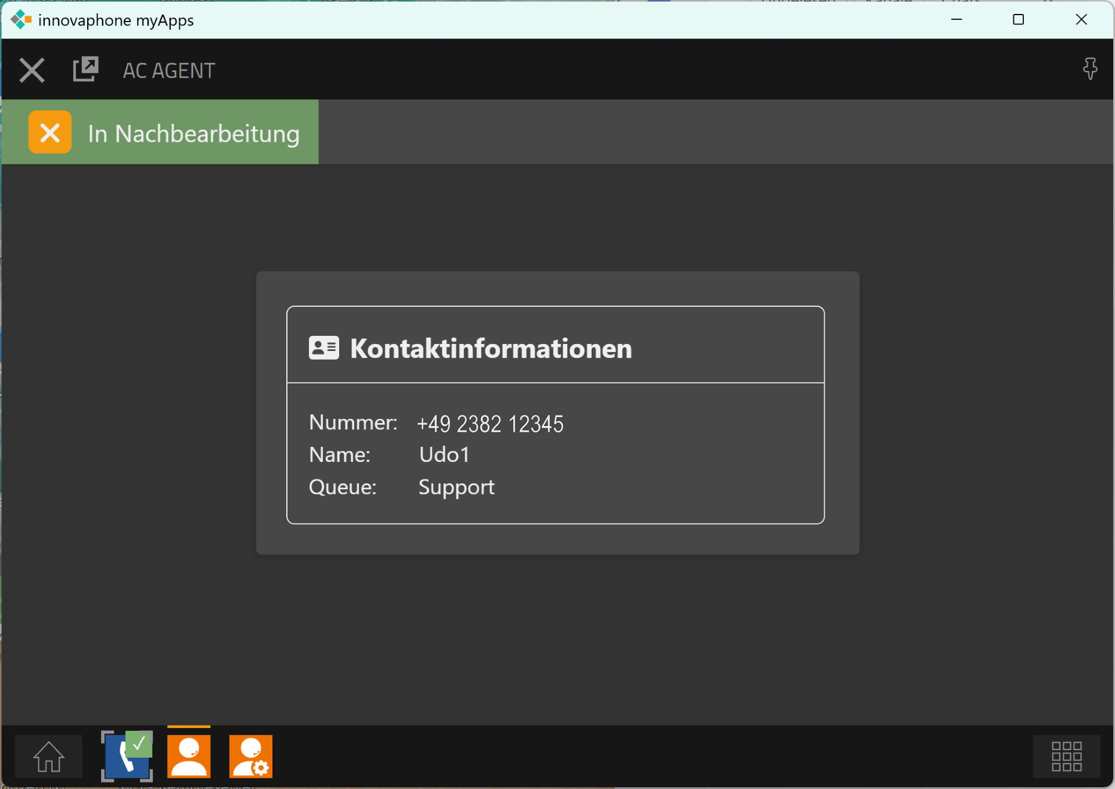Image resolution: width=1115 pixels, height=789 pixels.
Task: Click the Support queue value
Action: coord(456,487)
